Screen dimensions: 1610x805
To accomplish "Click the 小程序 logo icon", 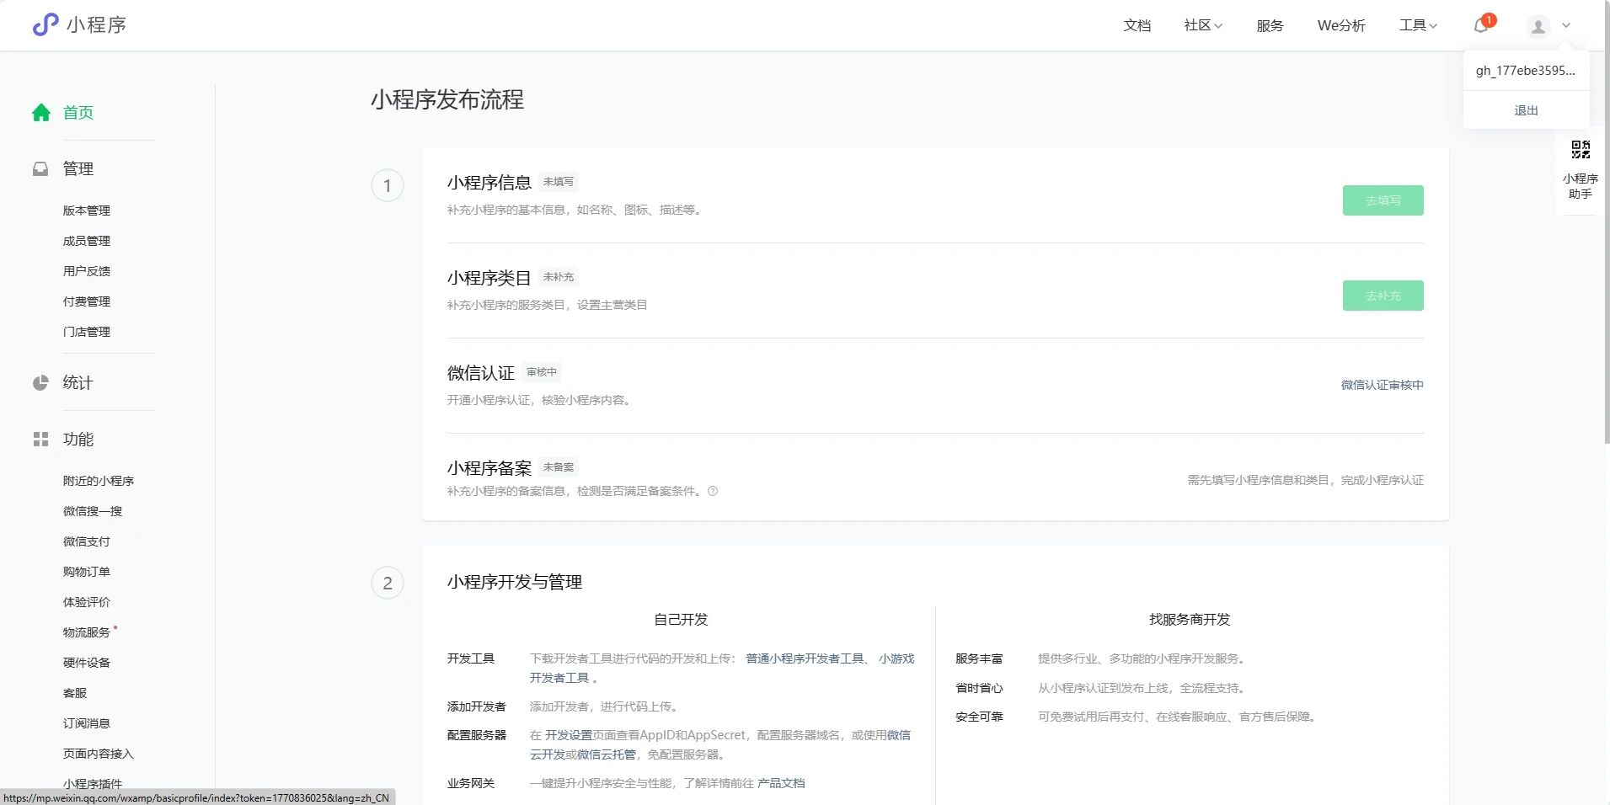I will (x=45, y=25).
